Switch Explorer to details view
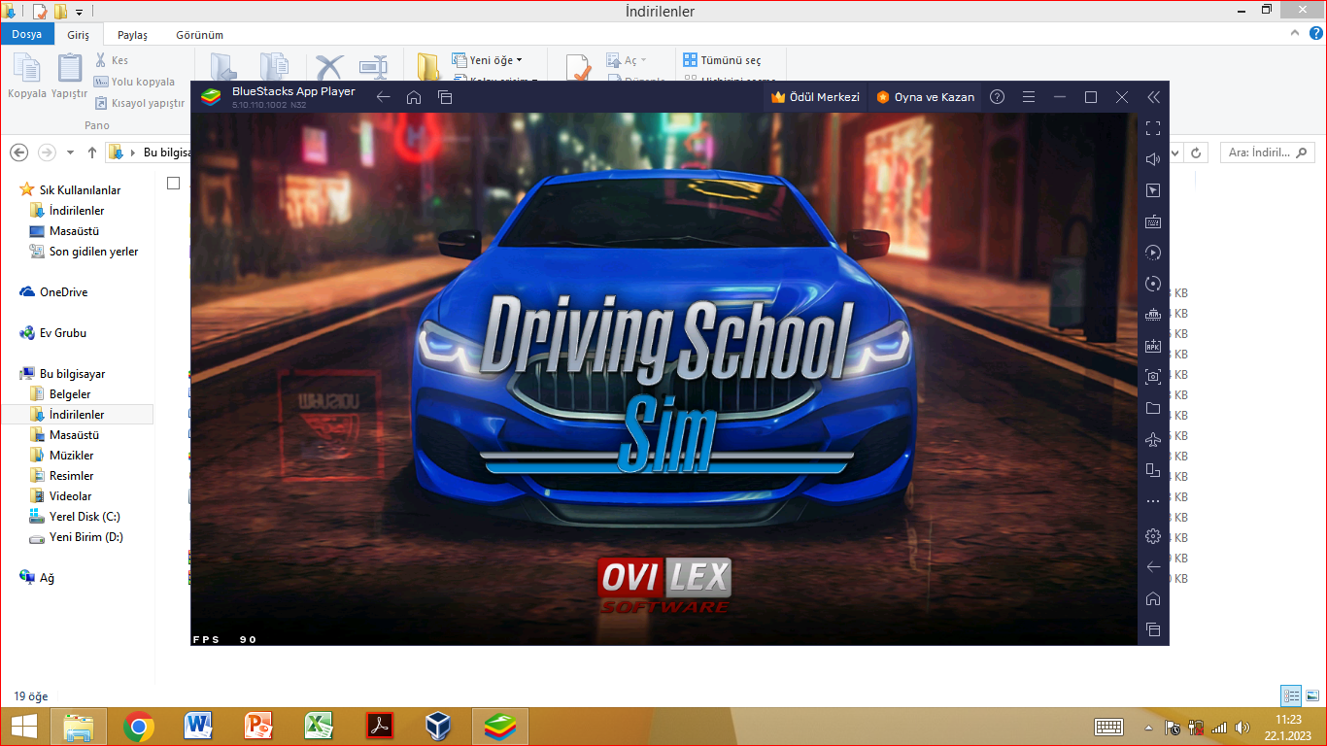 (1291, 695)
